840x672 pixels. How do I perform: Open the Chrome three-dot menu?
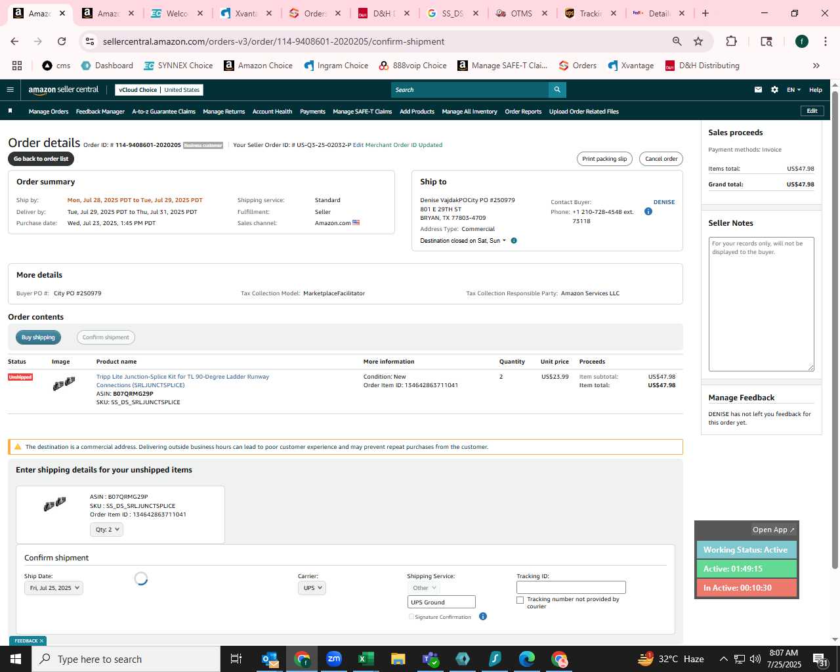[825, 41]
